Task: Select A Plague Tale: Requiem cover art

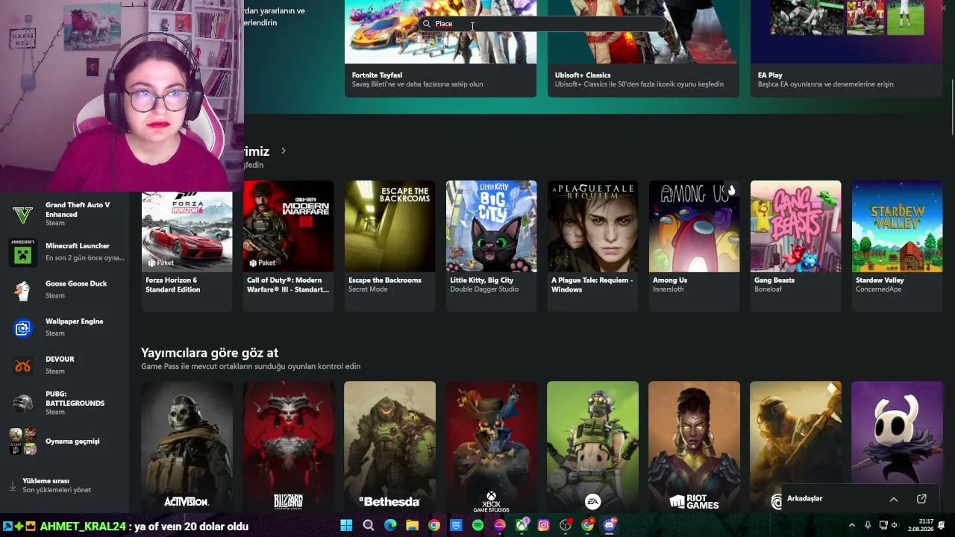Action: coord(592,226)
